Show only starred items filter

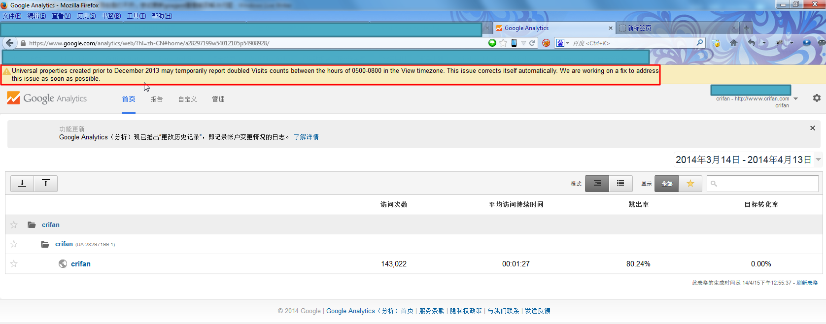690,183
